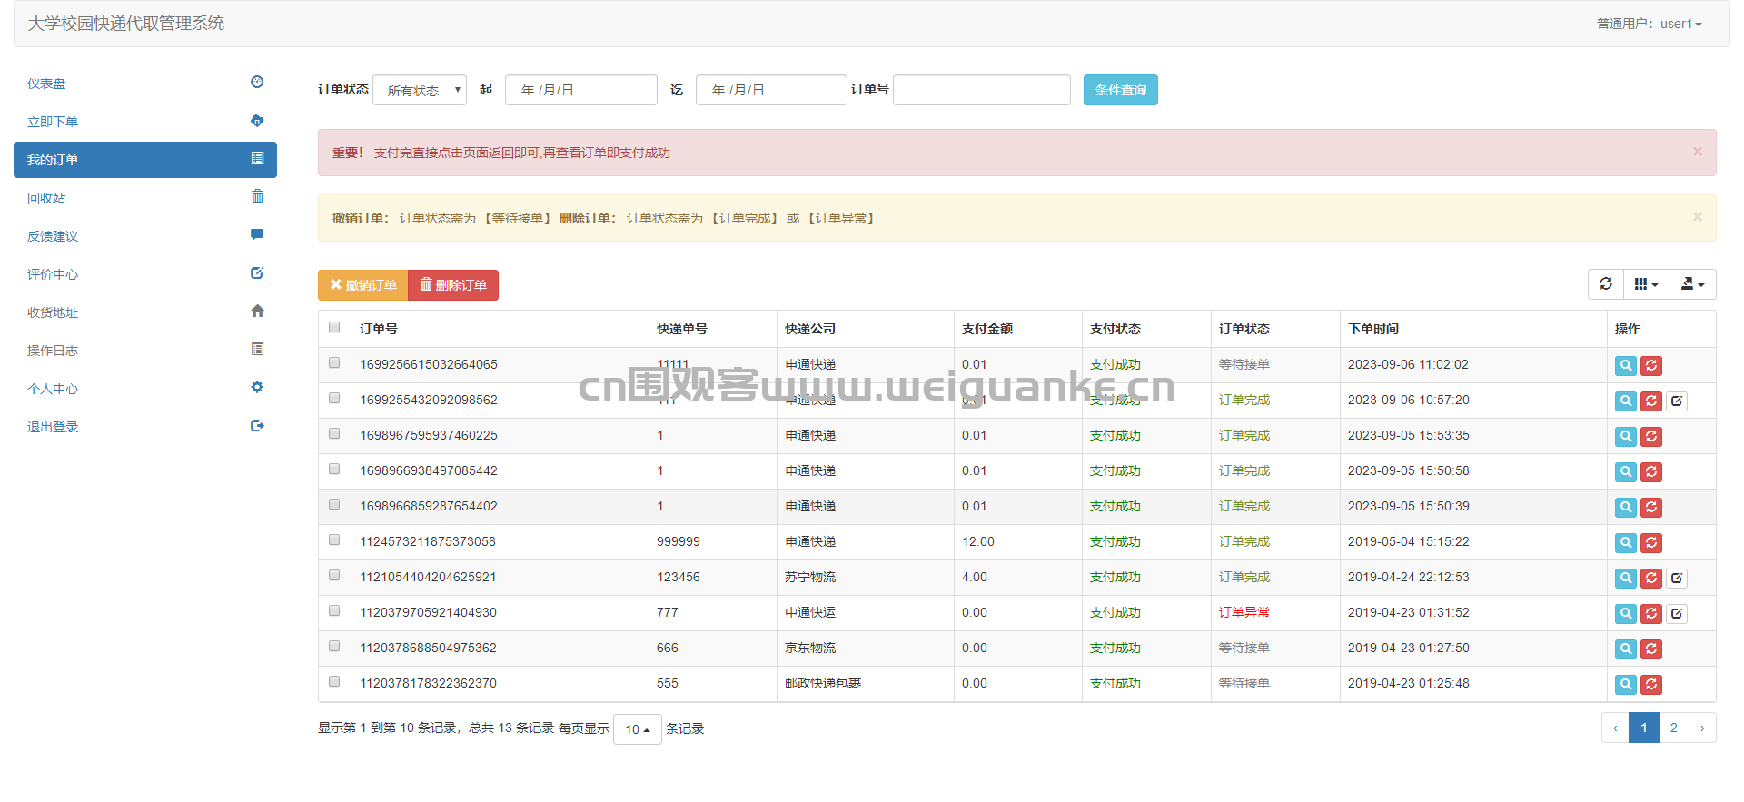The width and height of the screenshot is (1744, 802).
Task: Expand the 所有状态 order status dropdown
Action: [x=420, y=90]
